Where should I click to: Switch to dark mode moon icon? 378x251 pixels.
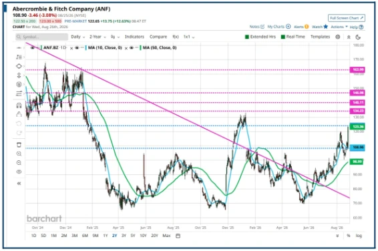(x=358, y=37)
